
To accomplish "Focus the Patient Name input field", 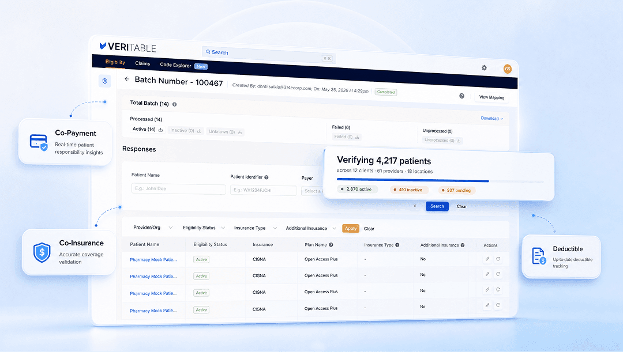I will [x=178, y=189].
